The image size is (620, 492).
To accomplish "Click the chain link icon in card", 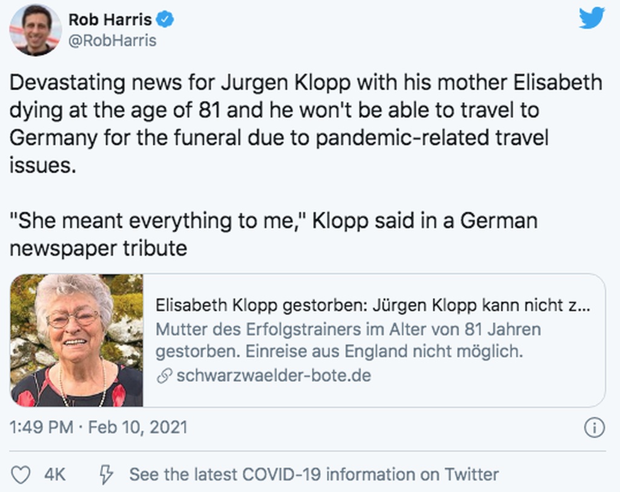I will pyautogui.click(x=163, y=376).
